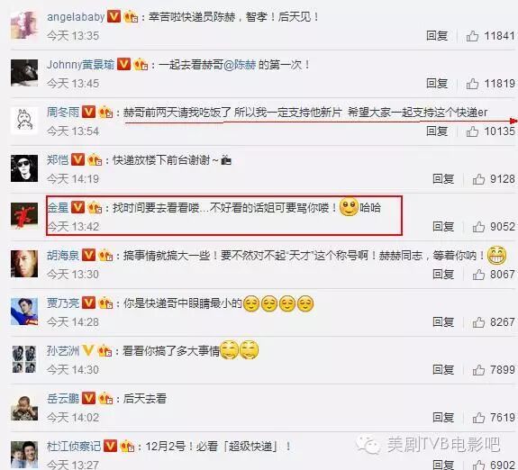Click the orange V badge next to 郑恺

coord(78,160)
